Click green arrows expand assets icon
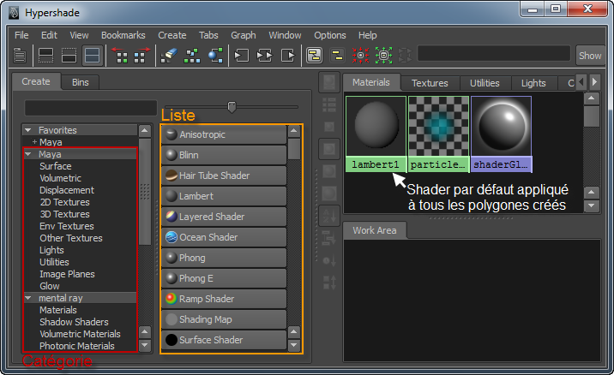 tap(384, 55)
